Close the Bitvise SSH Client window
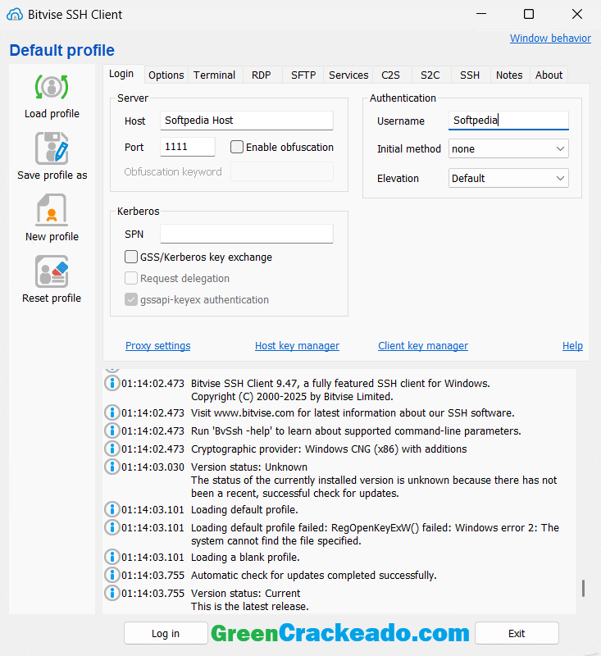 pos(577,14)
